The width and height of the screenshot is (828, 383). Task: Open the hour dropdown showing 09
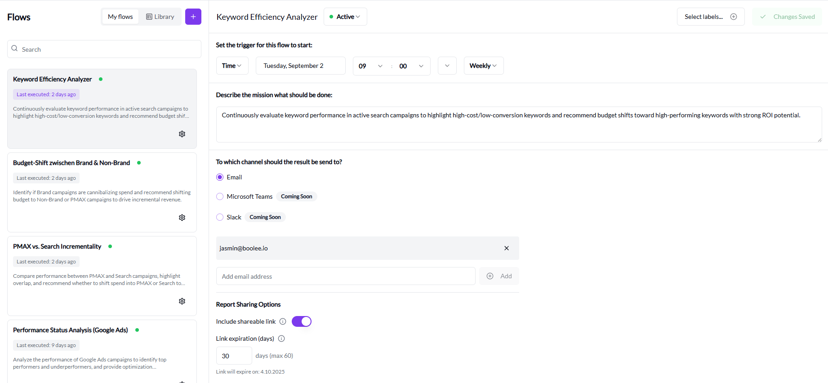click(371, 66)
